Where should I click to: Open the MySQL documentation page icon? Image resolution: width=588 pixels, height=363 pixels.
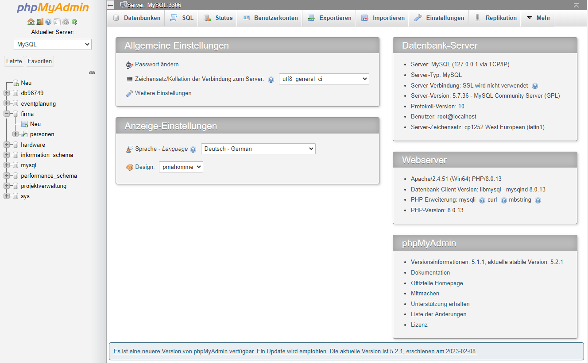point(57,22)
